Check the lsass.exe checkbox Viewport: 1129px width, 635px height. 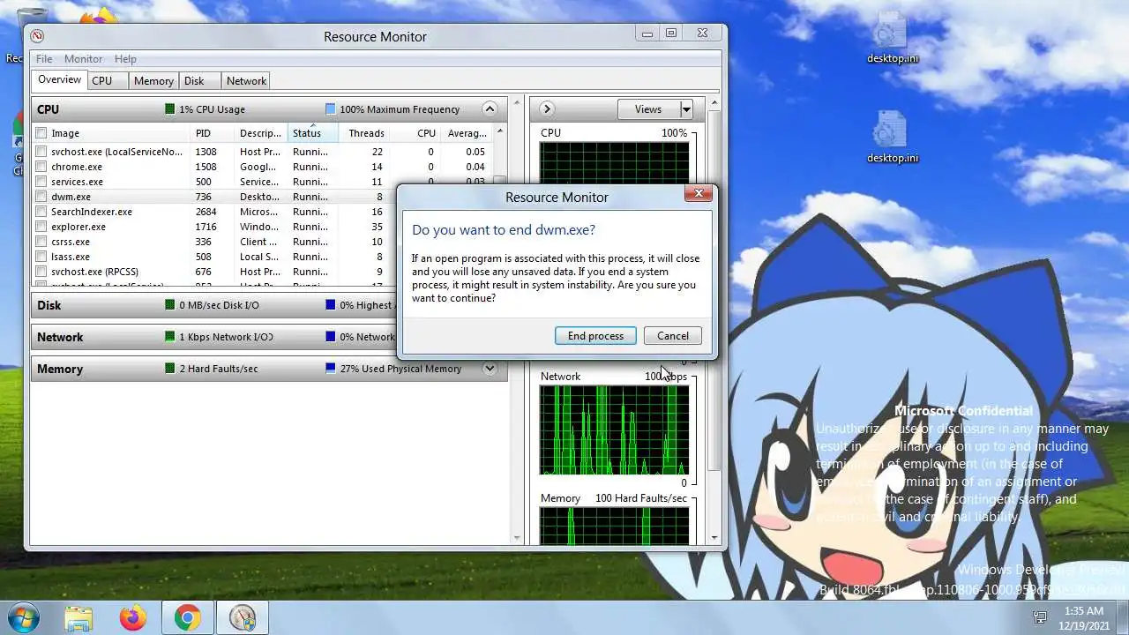41,257
